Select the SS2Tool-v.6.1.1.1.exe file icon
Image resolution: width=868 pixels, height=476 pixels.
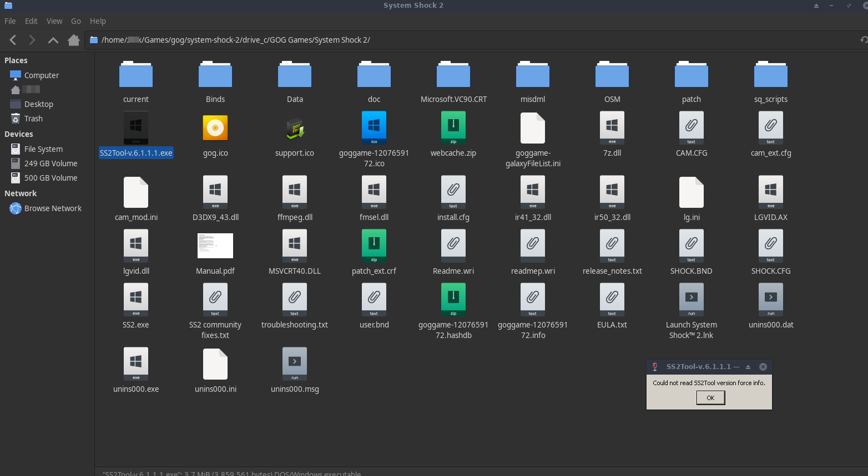pos(136,128)
